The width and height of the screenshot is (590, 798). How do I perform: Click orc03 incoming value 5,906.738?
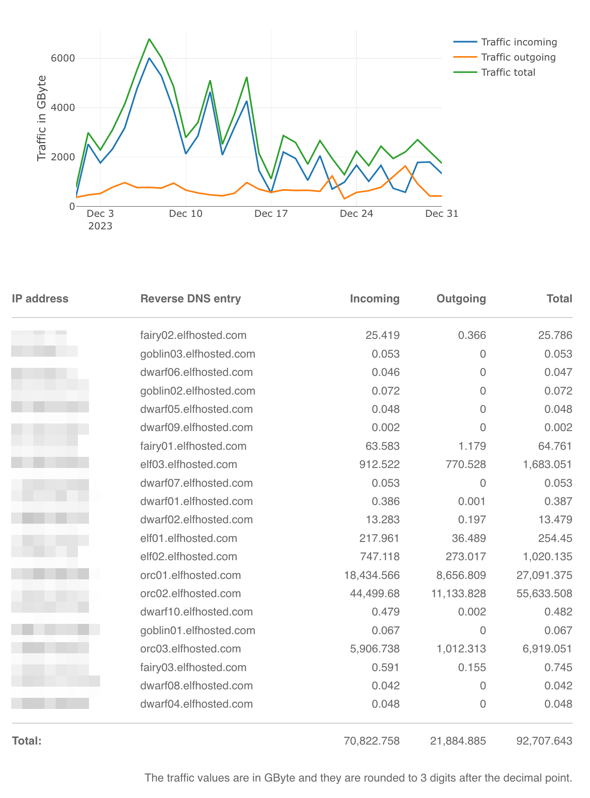[375, 649]
